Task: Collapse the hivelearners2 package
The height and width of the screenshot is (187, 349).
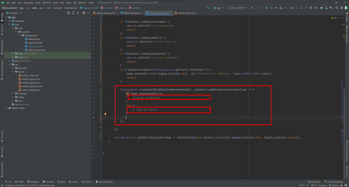Action: tap(19, 35)
